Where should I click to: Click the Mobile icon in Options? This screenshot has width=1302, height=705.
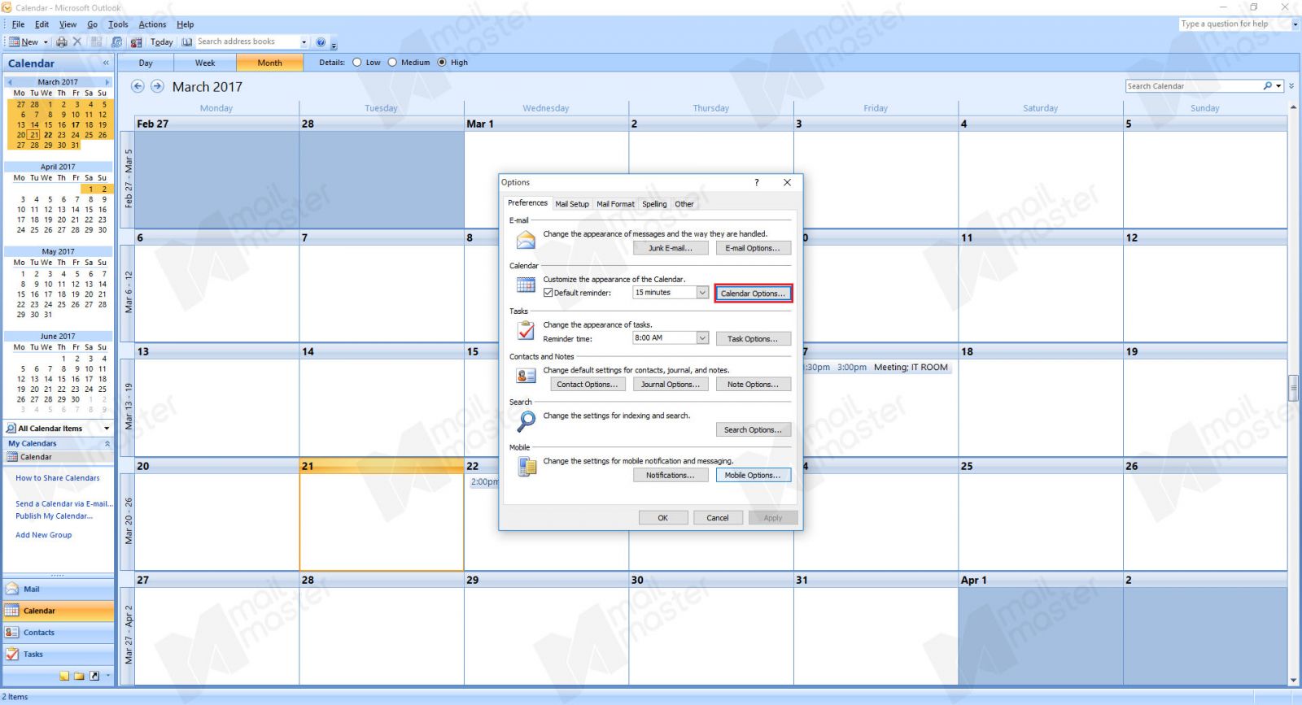(527, 467)
